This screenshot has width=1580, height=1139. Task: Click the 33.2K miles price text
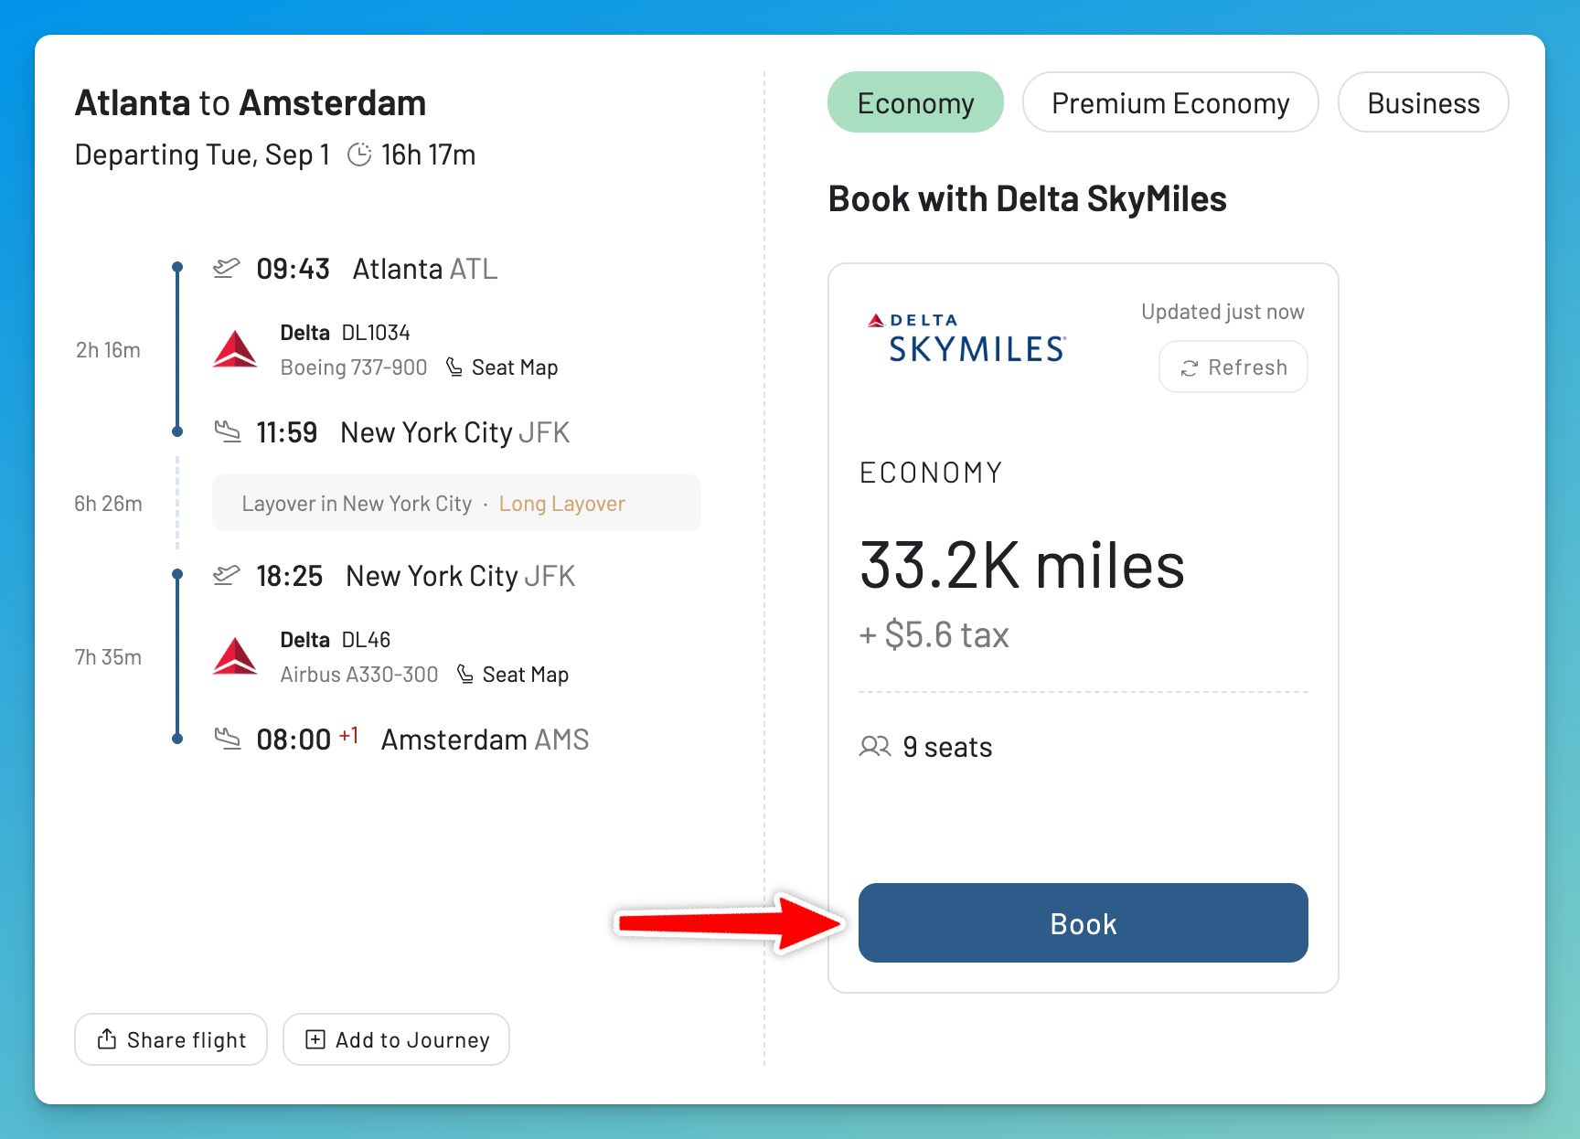[x=1021, y=566]
